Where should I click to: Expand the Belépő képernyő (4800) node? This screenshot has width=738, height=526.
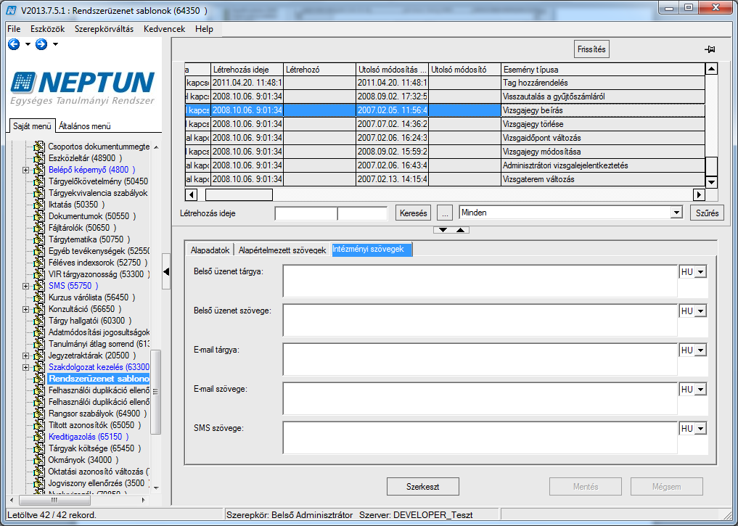26,170
